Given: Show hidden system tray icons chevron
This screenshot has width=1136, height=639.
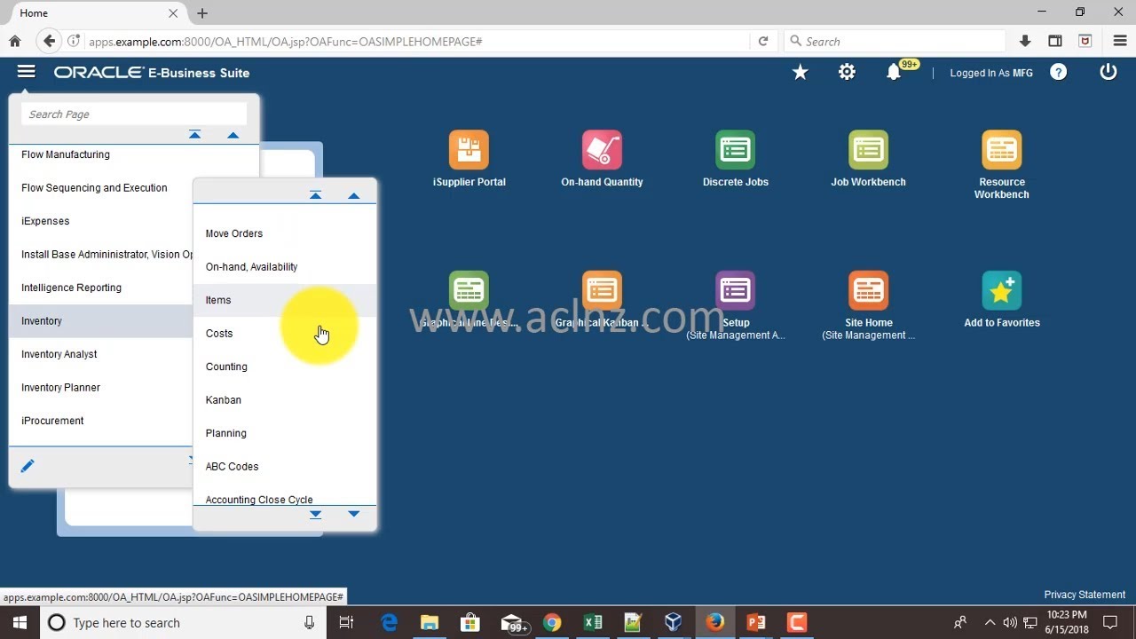Looking at the screenshot, I should 990,622.
